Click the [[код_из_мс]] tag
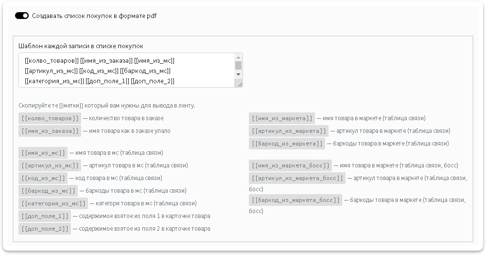The image size is (486, 255). coord(43,179)
